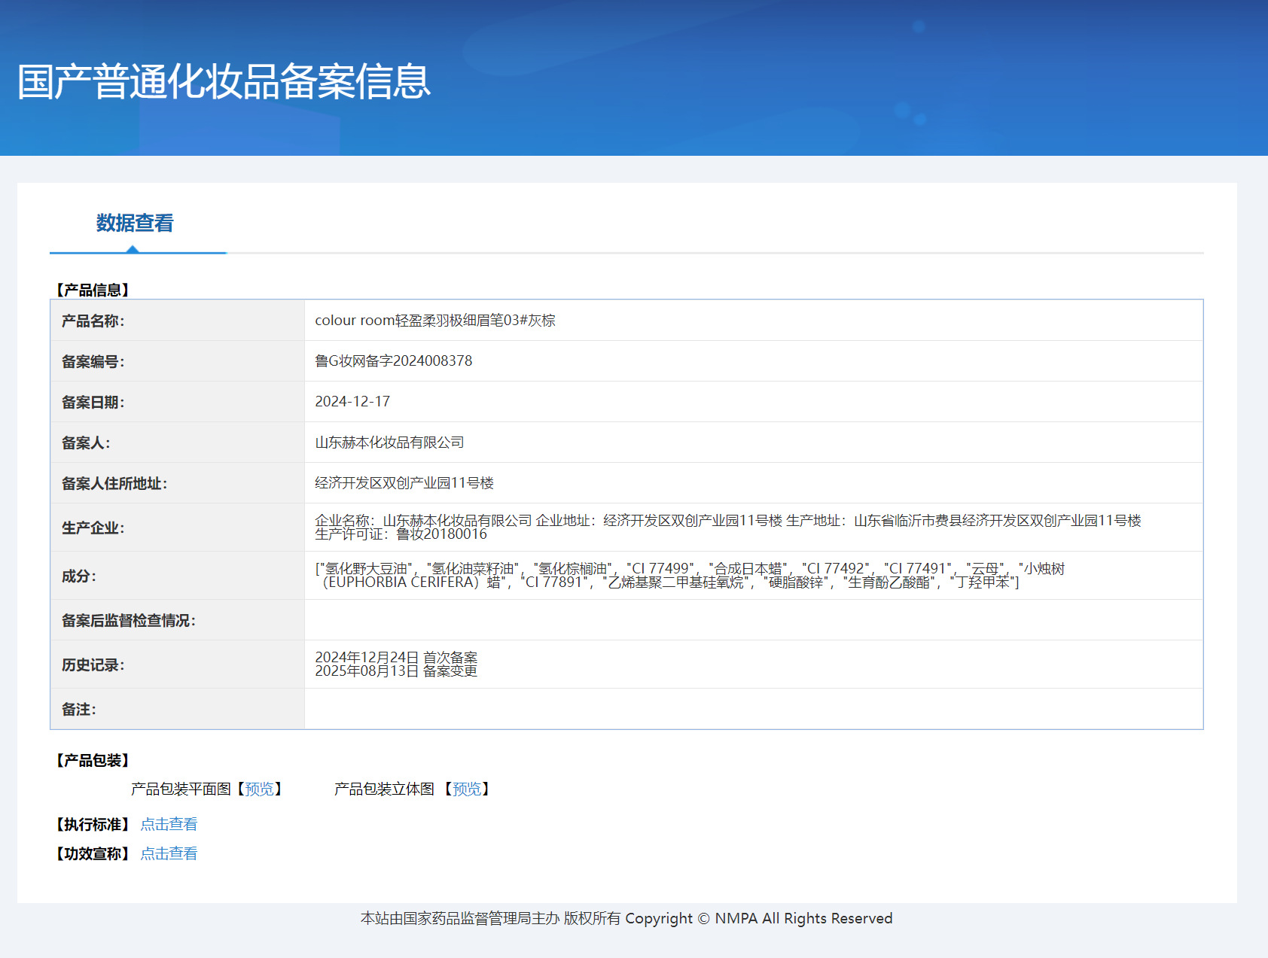Image resolution: width=1268 pixels, height=958 pixels.
Task: Select the 产品信息 section heading
Action: [x=93, y=290]
